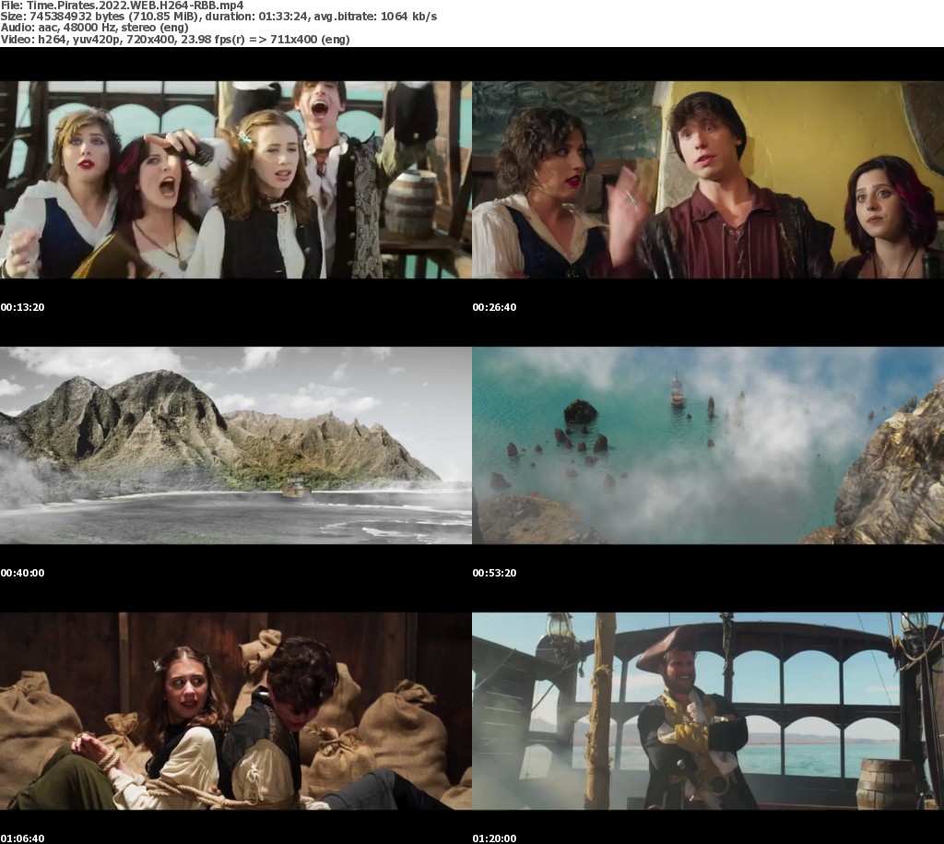Click the small boat near the grayscale island
The image size is (944, 844).
295,488
